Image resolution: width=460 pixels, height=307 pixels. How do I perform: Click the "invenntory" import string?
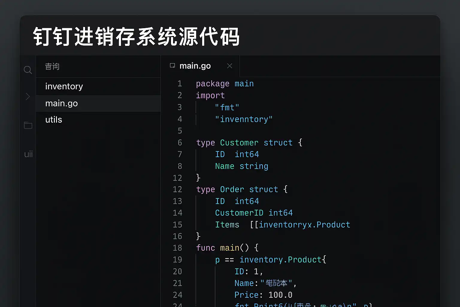tap(244, 119)
